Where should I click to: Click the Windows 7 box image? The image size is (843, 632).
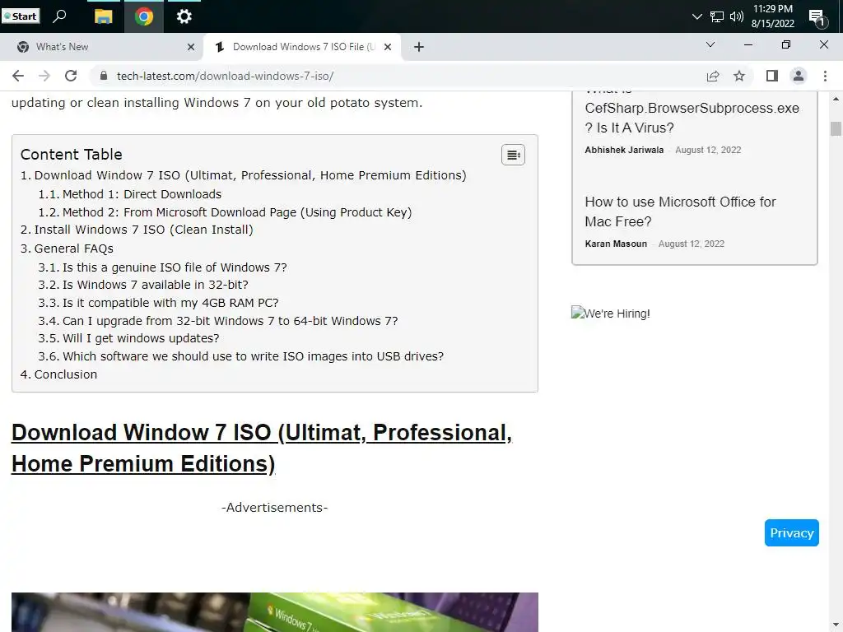click(275, 612)
